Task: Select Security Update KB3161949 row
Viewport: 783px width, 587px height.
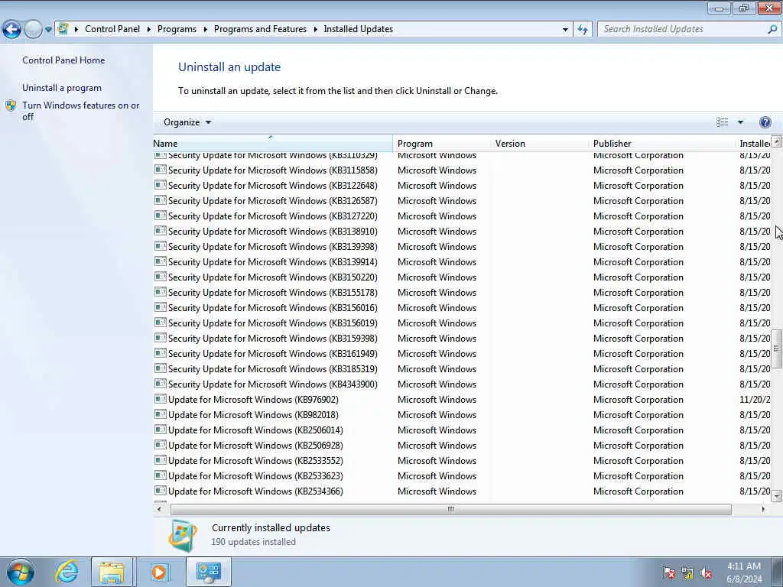Action: 462,354
